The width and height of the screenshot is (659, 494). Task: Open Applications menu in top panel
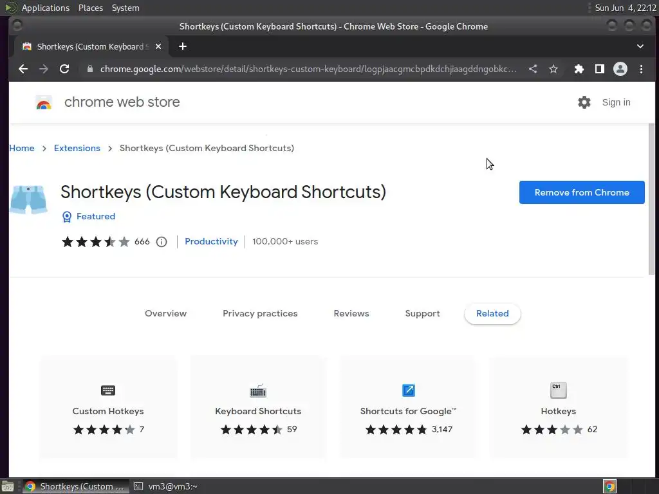click(x=46, y=8)
